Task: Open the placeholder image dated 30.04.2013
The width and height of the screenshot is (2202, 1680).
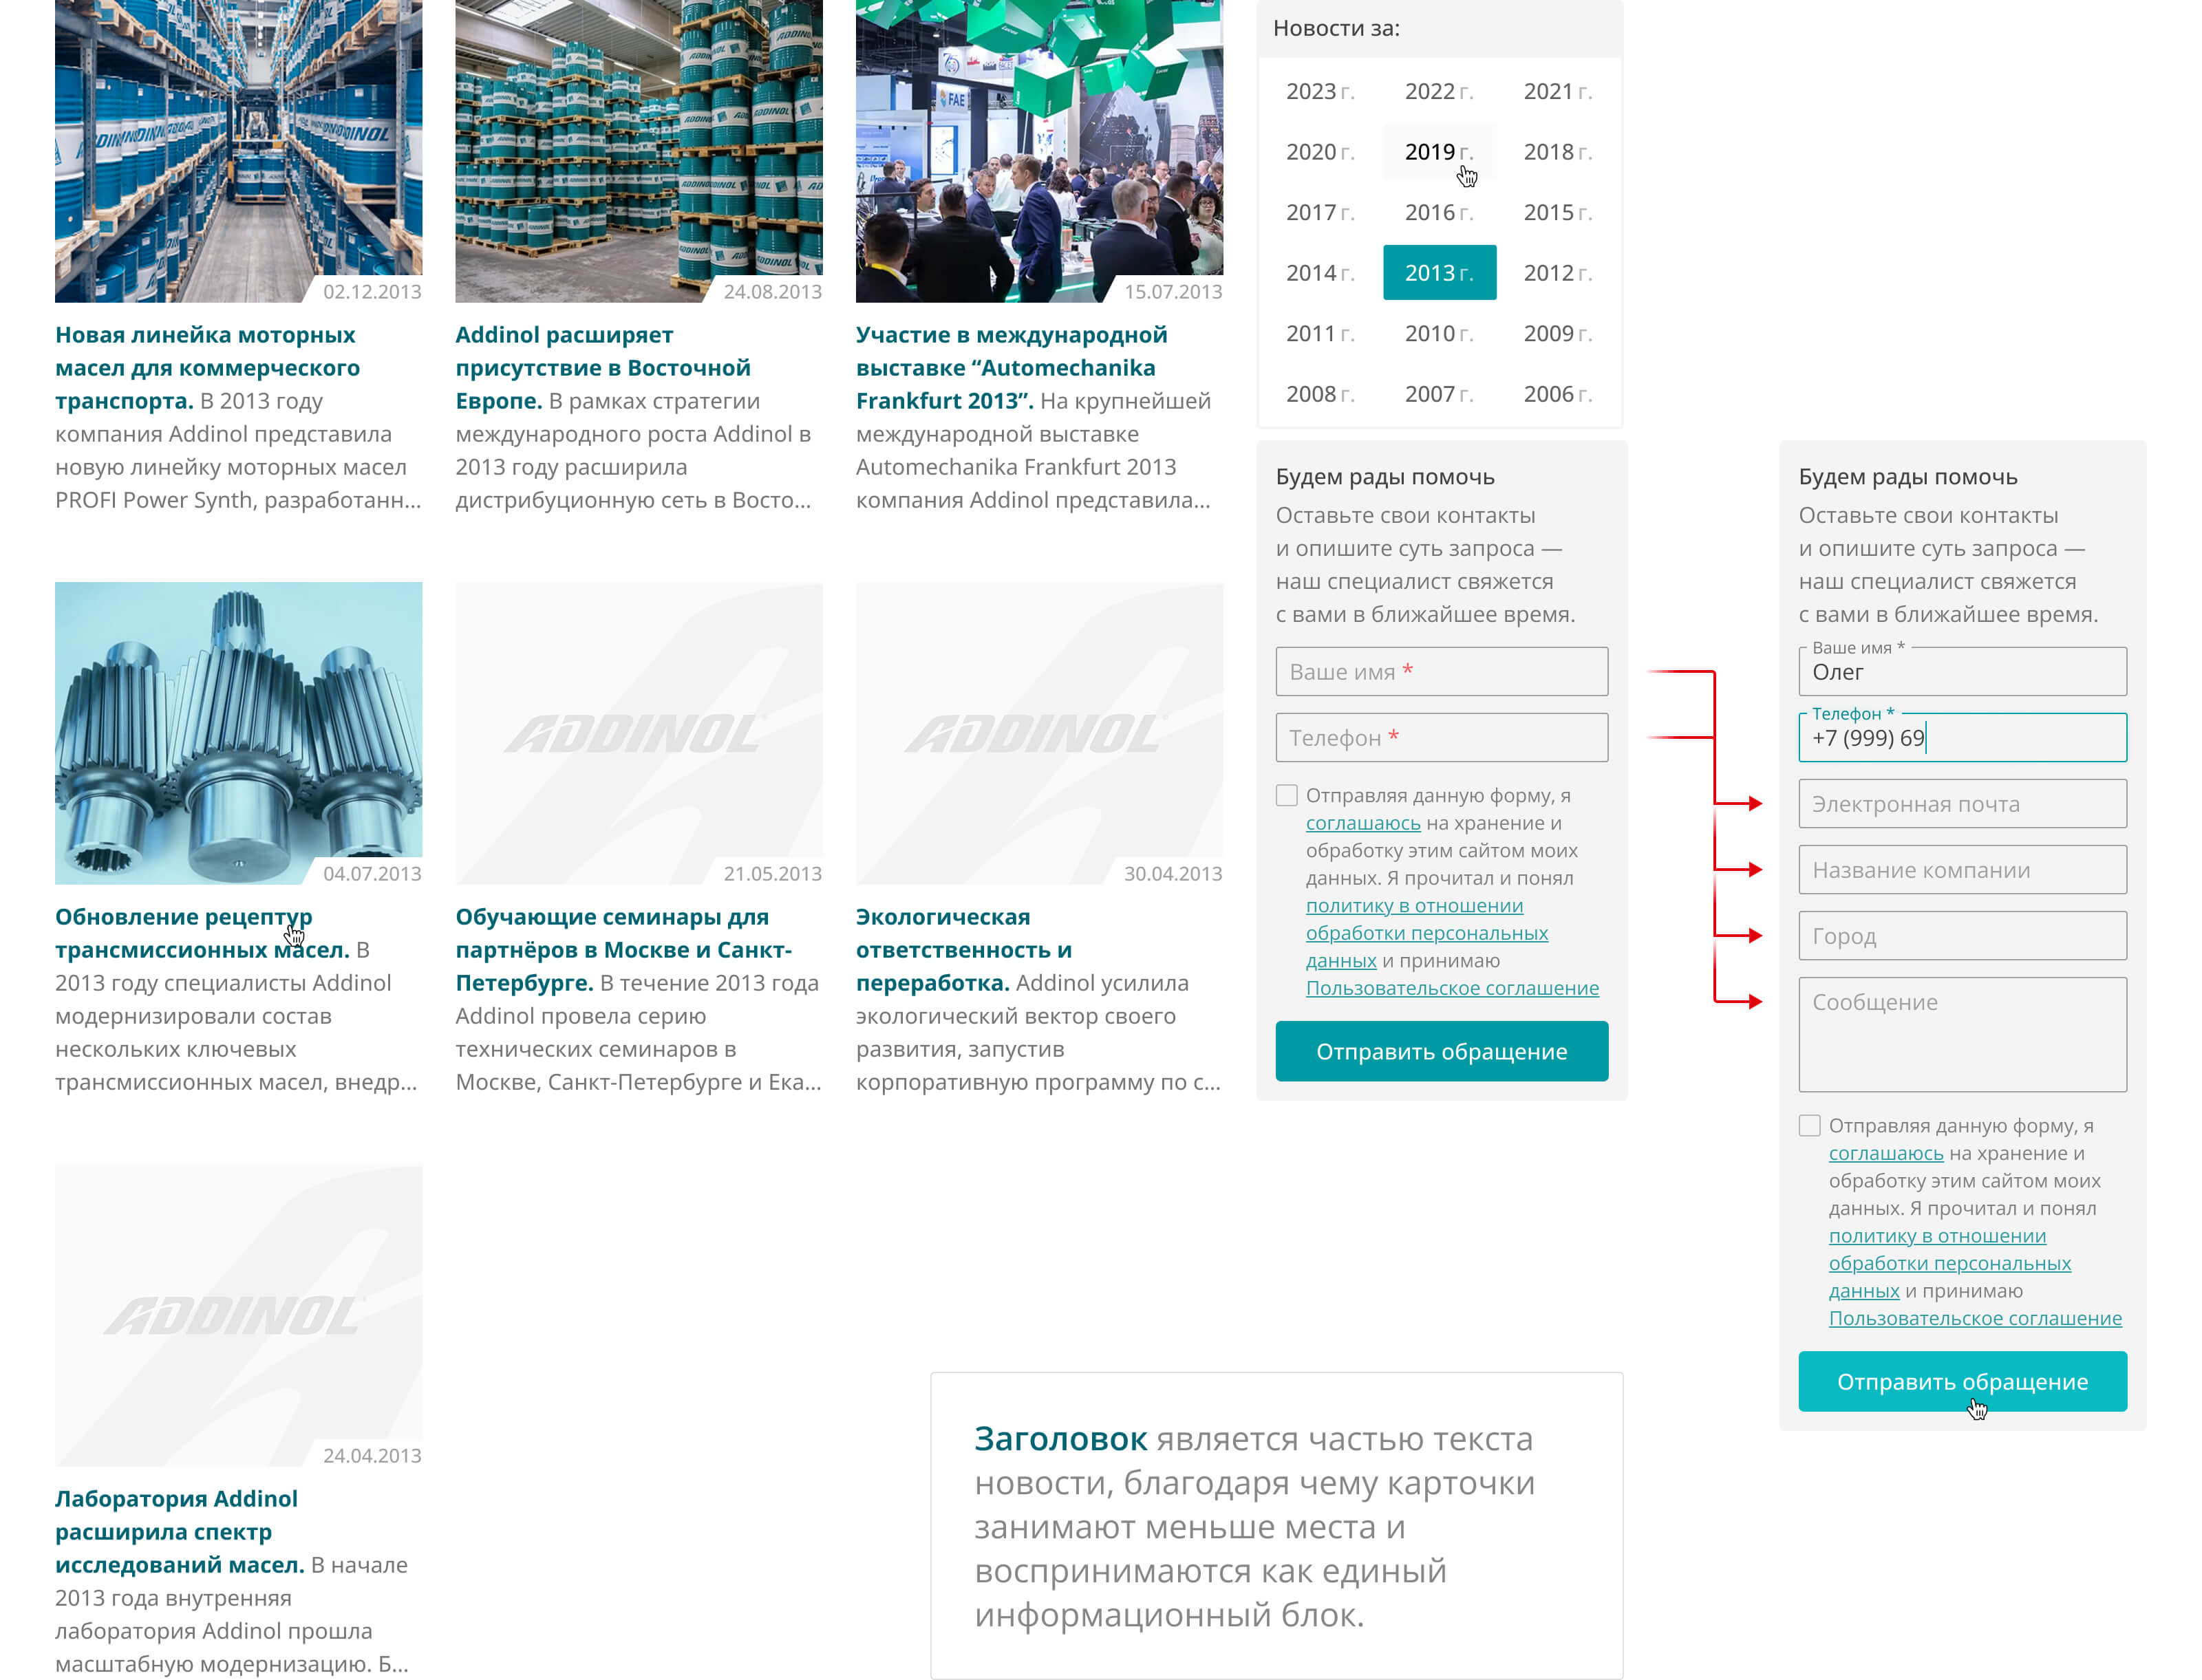Action: pos(1039,733)
